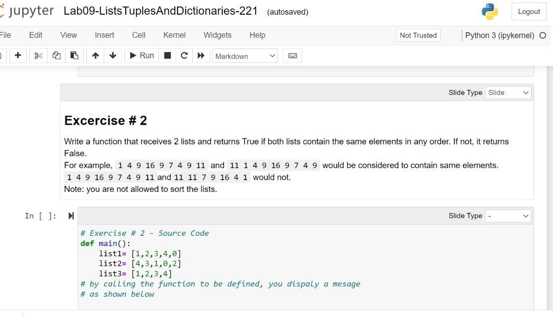This screenshot has height=317, width=553.
Task: Open the Kernel menu
Action: 174,35
